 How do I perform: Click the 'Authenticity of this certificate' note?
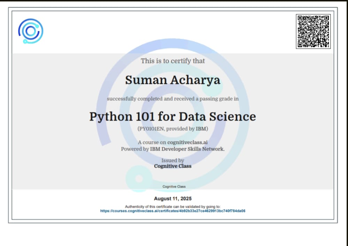(x=173, y=207)
